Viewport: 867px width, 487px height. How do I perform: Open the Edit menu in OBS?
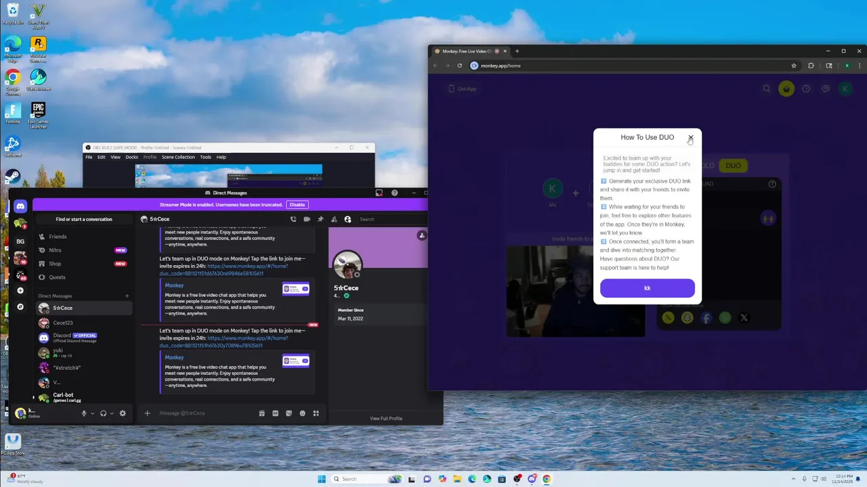(101, 157)
